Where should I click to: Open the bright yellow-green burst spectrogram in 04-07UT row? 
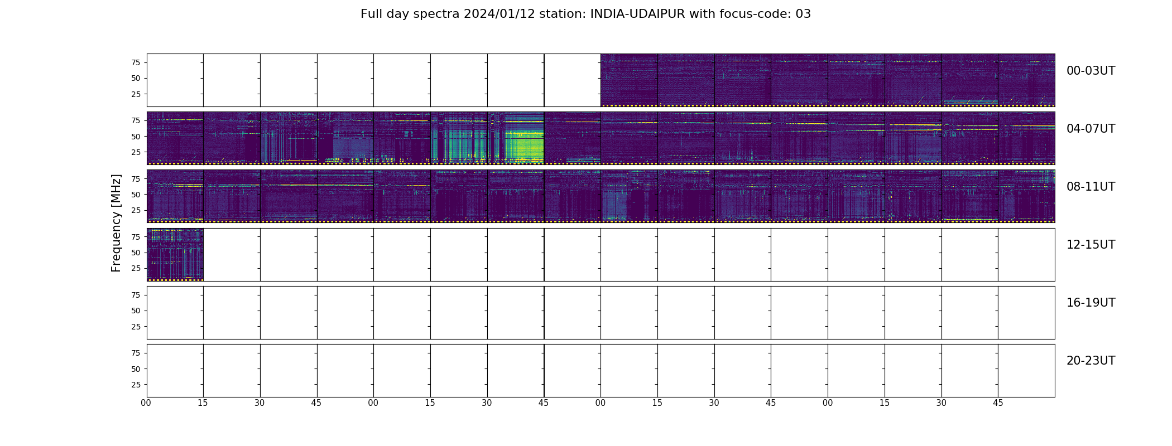click(516, 138)
